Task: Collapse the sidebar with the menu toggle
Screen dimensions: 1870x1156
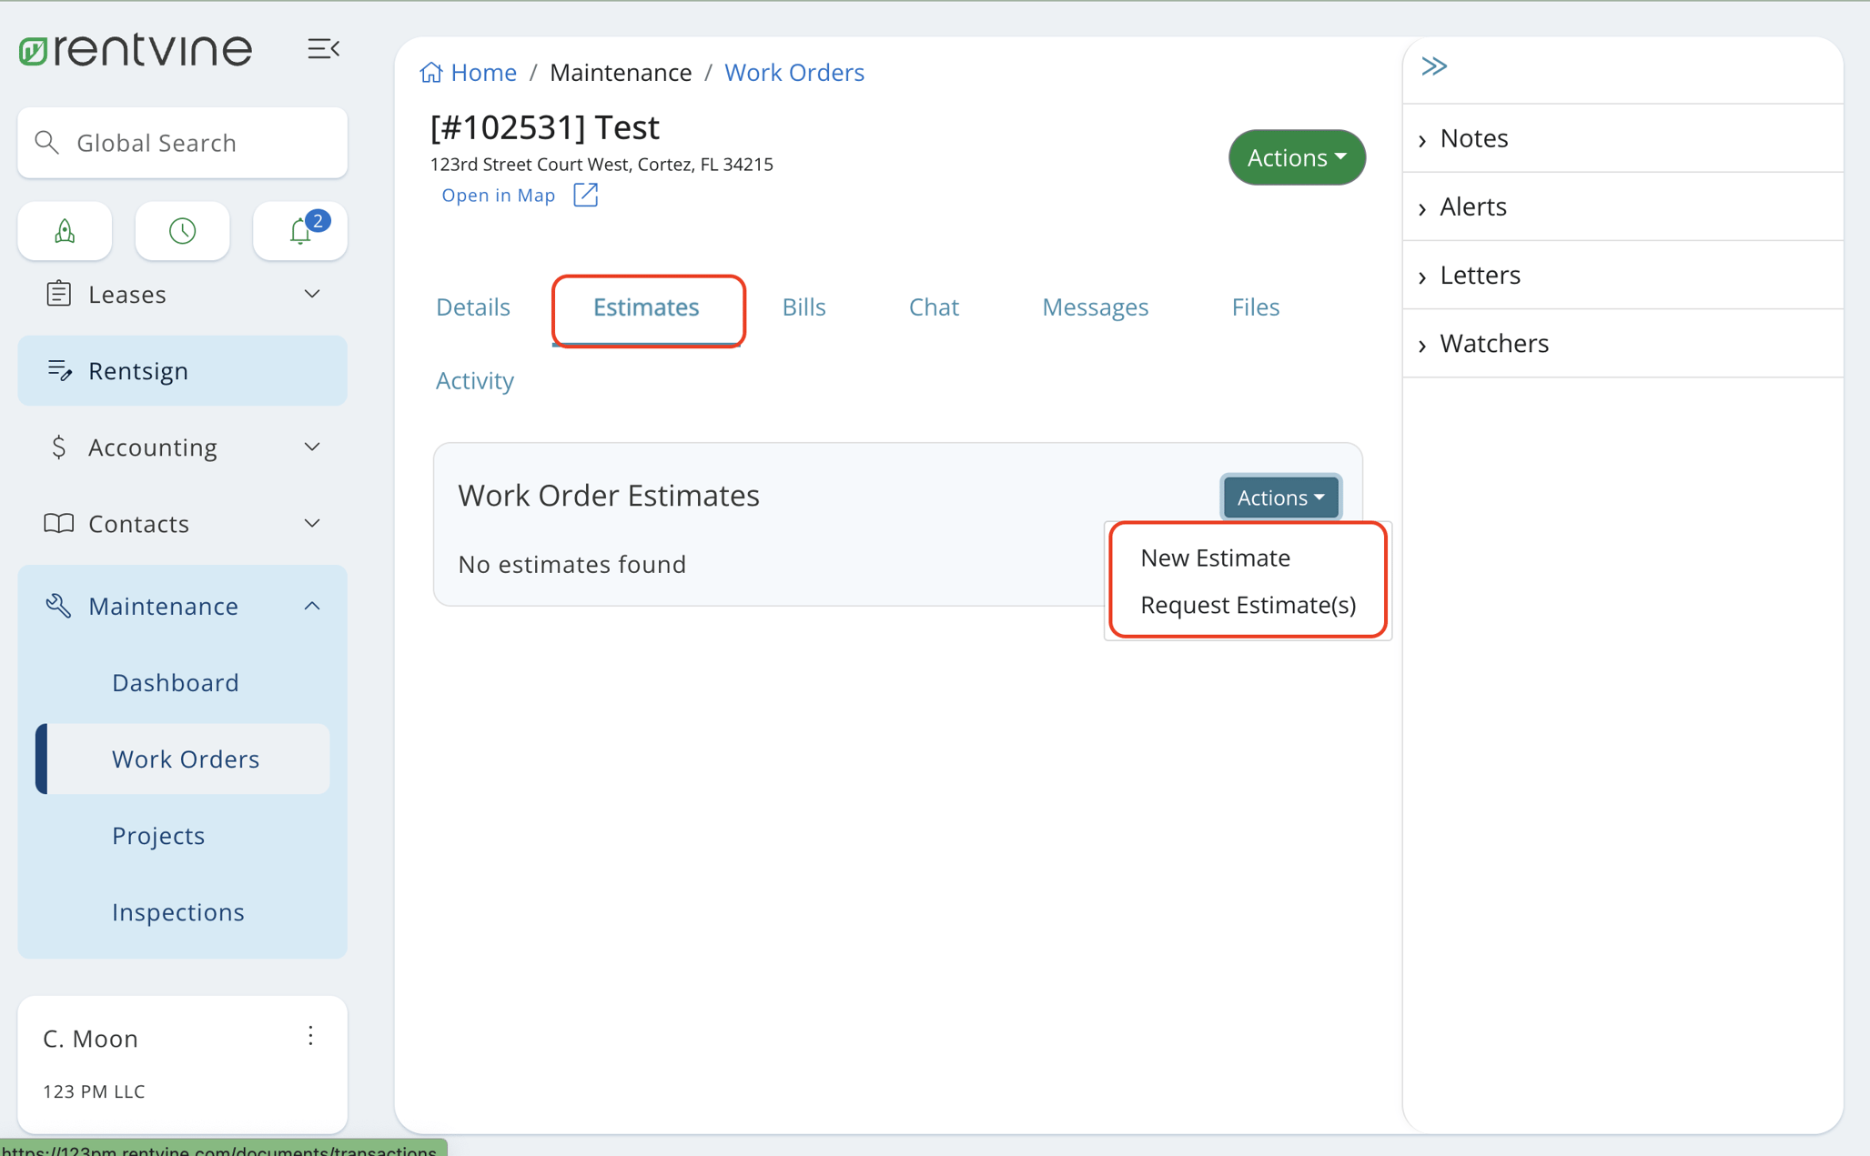Action: [325, 49]
